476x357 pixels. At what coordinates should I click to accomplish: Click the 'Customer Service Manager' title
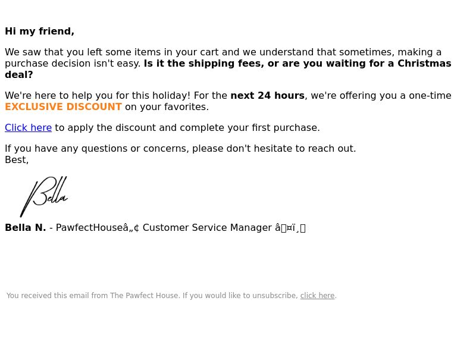point(207,228)
